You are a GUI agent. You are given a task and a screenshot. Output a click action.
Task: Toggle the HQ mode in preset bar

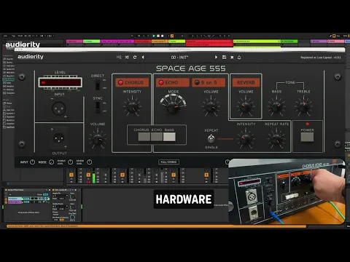119,57
